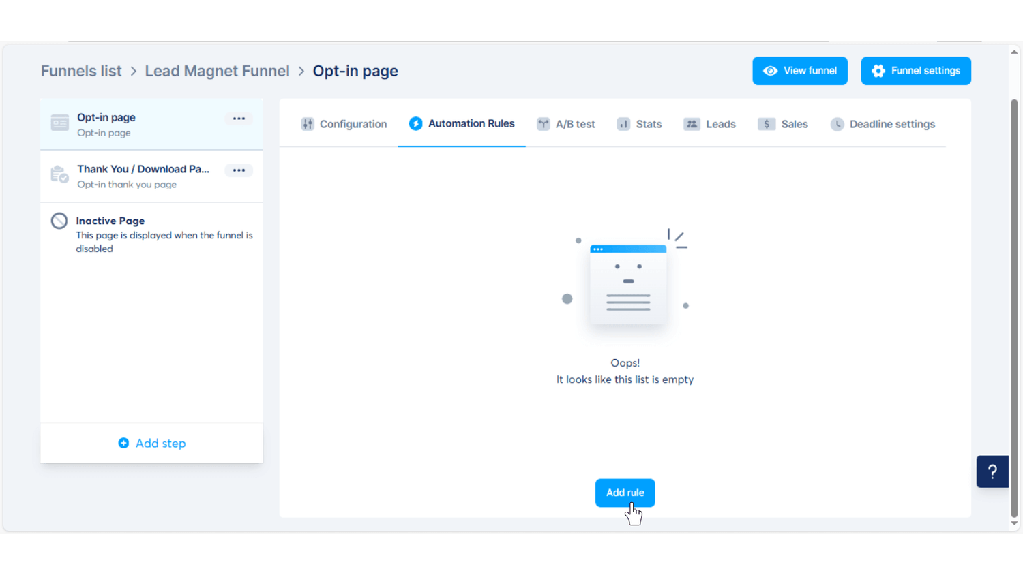Image resolution: width=1023 pixels, height=575 pixels.
Task: Click the Leads people icon
Action: (x=692, y=124)
